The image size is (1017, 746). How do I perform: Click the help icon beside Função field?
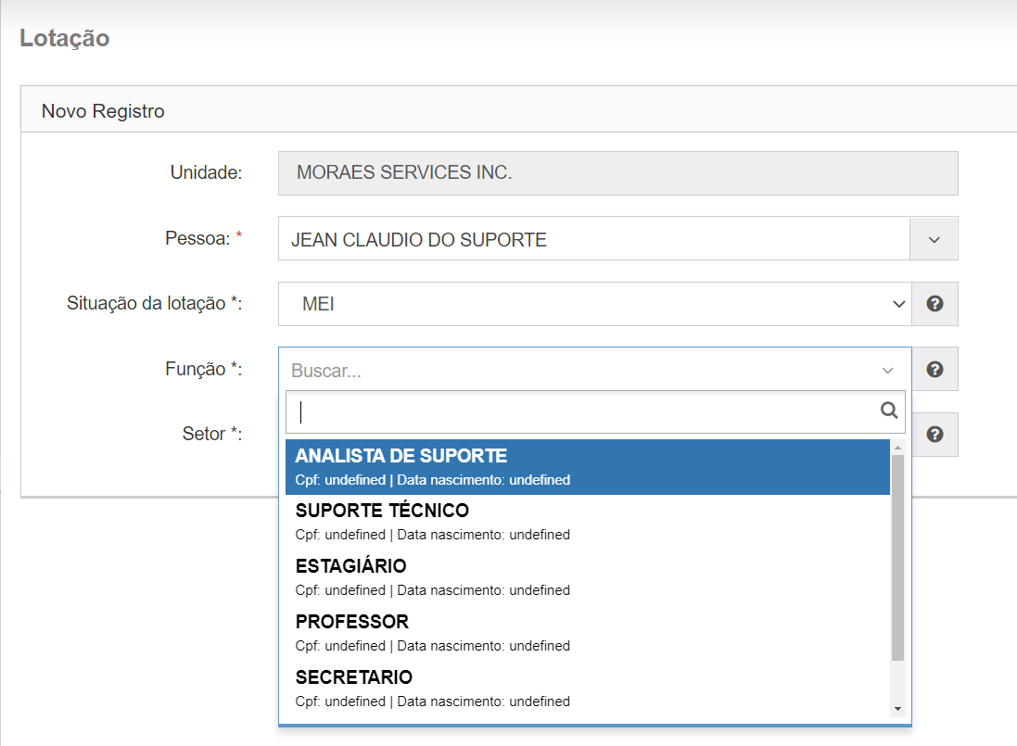click(934, 370)
